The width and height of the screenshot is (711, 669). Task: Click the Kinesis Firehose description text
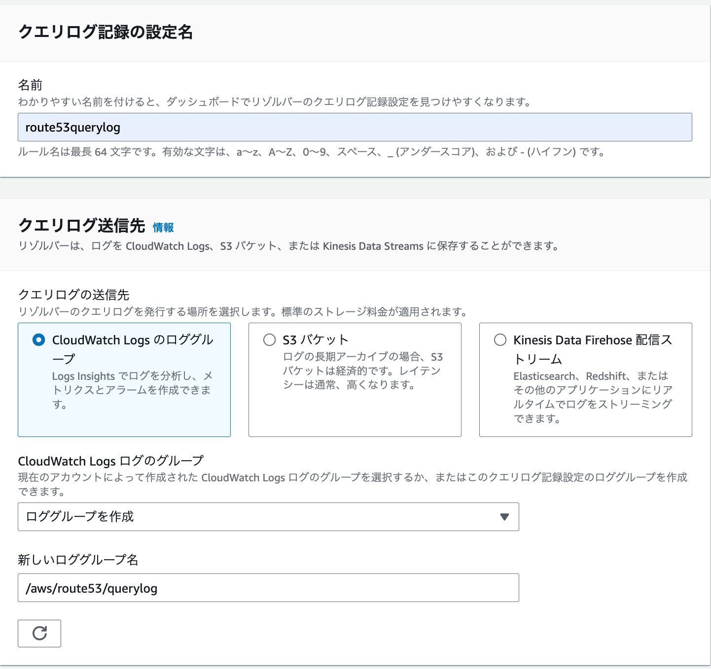(593, 397)
